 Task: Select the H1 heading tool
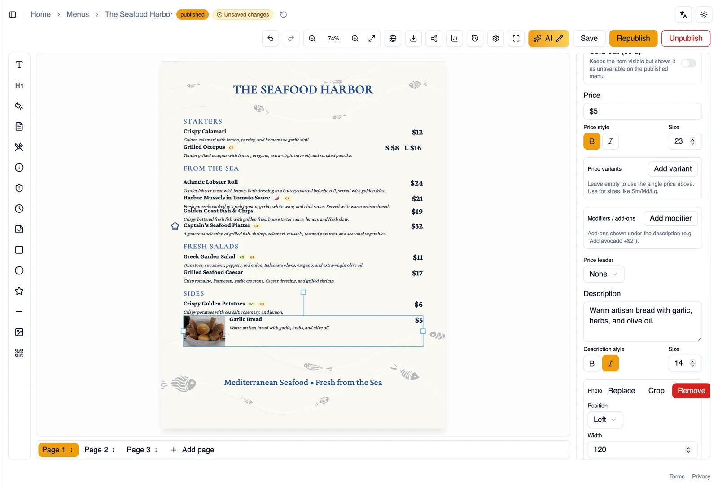pos(19,85)
